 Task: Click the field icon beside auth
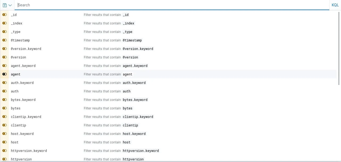5,91
